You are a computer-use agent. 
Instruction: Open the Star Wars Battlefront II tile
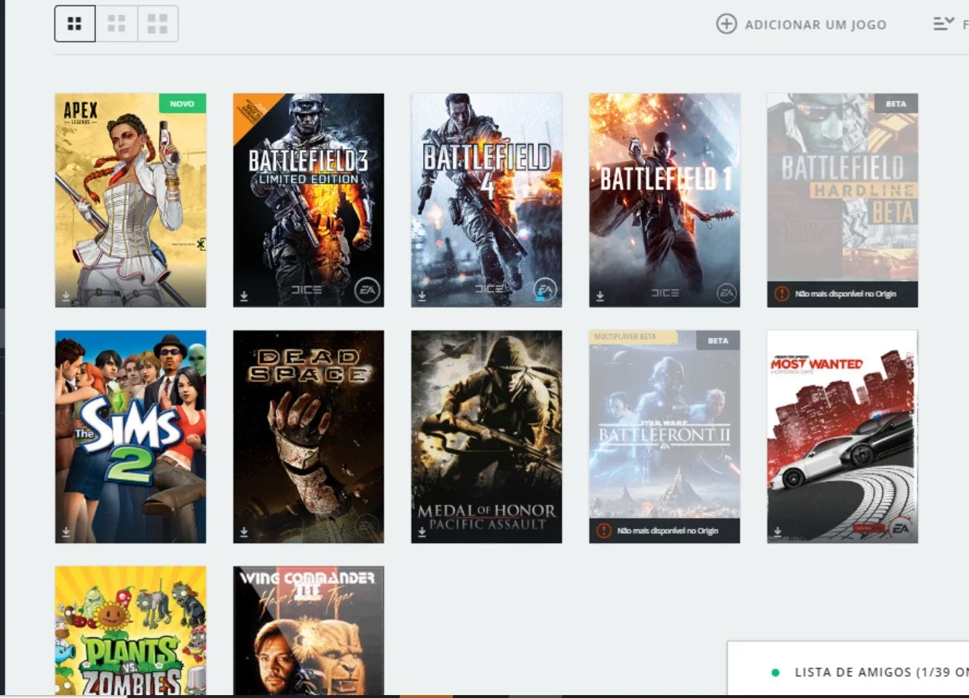click(x=665, y=437)
